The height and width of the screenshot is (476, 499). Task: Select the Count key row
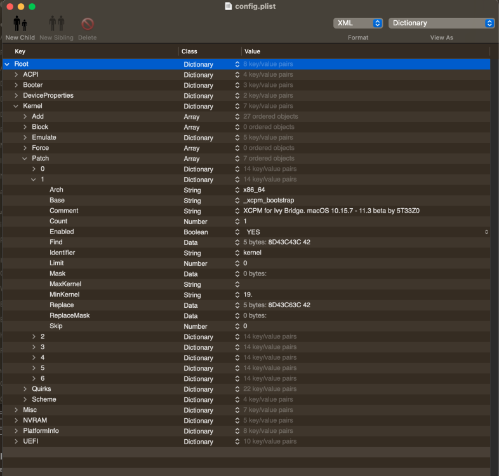coord(58,221)
